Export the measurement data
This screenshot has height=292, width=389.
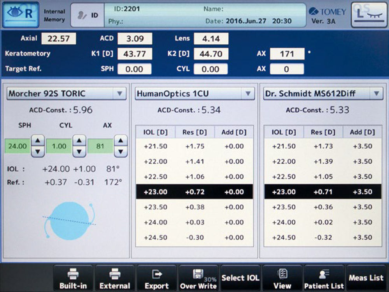(x=157, y=279)
